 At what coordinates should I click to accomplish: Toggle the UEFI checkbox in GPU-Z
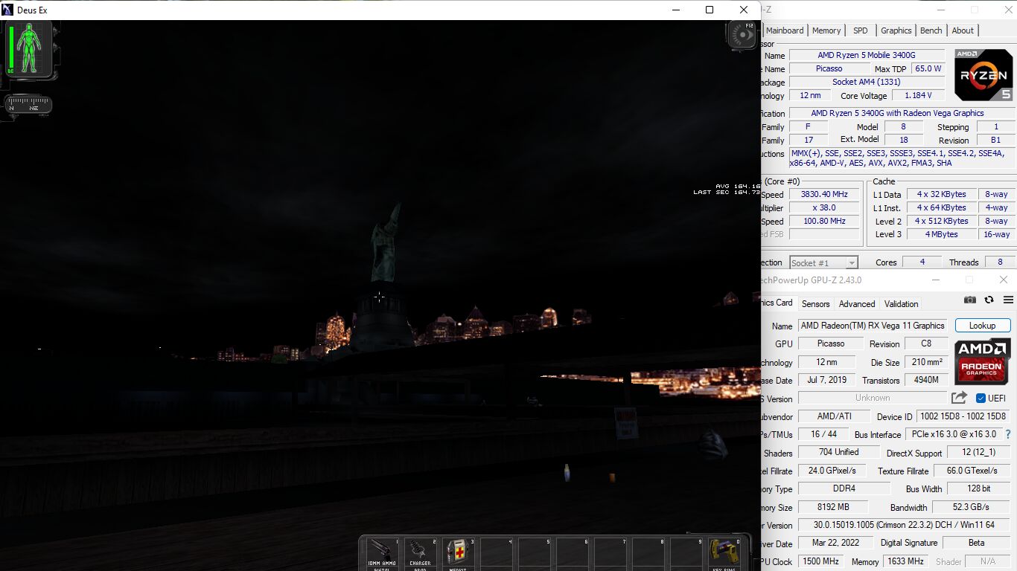(981, 398)
